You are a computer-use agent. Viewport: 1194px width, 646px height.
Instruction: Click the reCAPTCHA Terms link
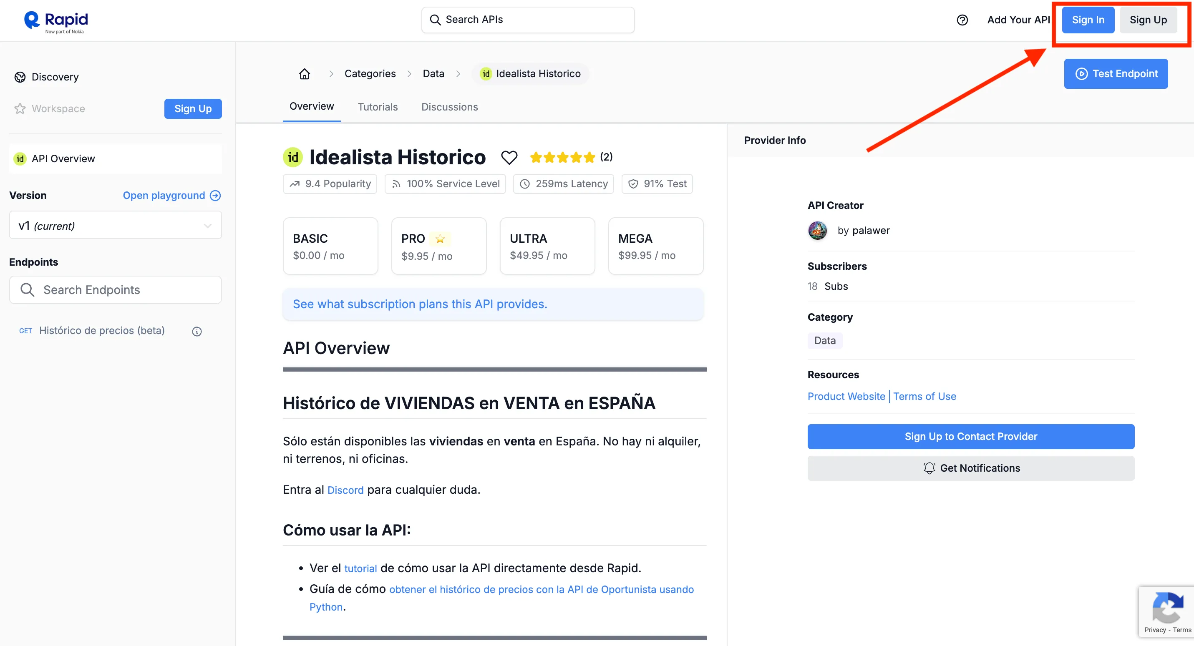click(x=1181, y=630)
